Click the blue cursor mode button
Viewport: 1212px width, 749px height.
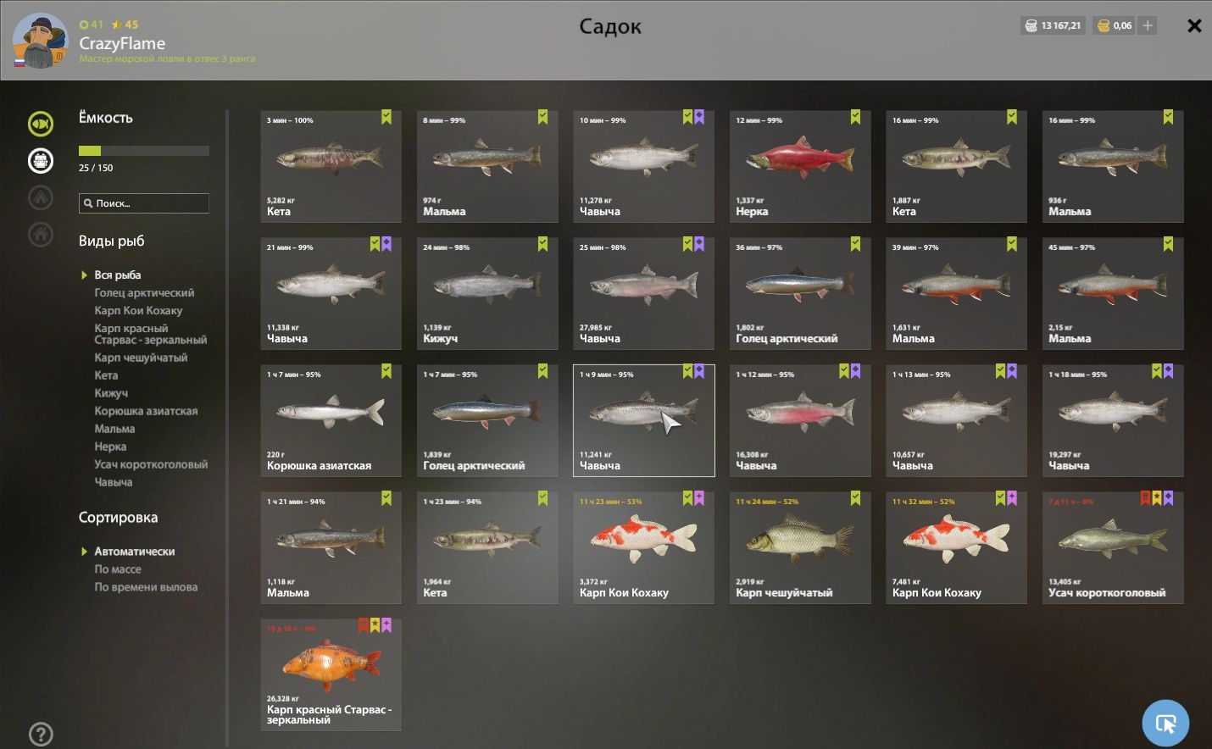click(1165, 723)
